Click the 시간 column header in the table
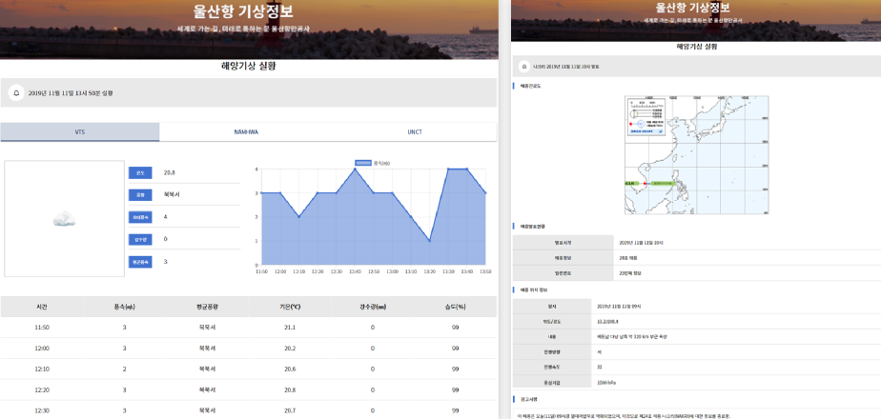Viewport: 881px width, 419px height. pos(42,307)
